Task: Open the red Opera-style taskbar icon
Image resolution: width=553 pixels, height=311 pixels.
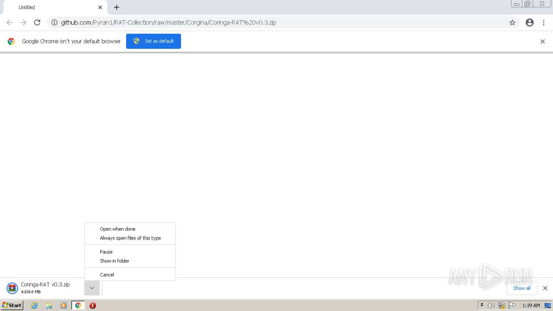Action: (x=92, y=305)
